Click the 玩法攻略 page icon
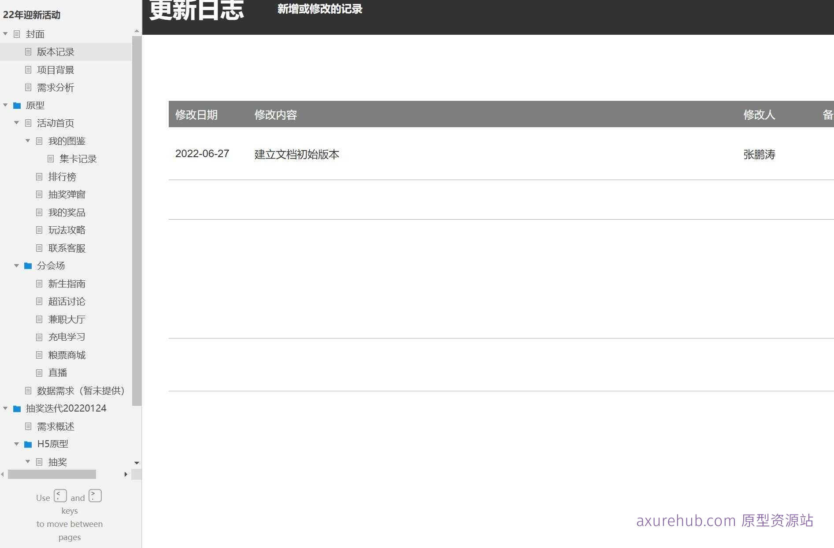Screen dimensions: 834x548 [39, 230]
